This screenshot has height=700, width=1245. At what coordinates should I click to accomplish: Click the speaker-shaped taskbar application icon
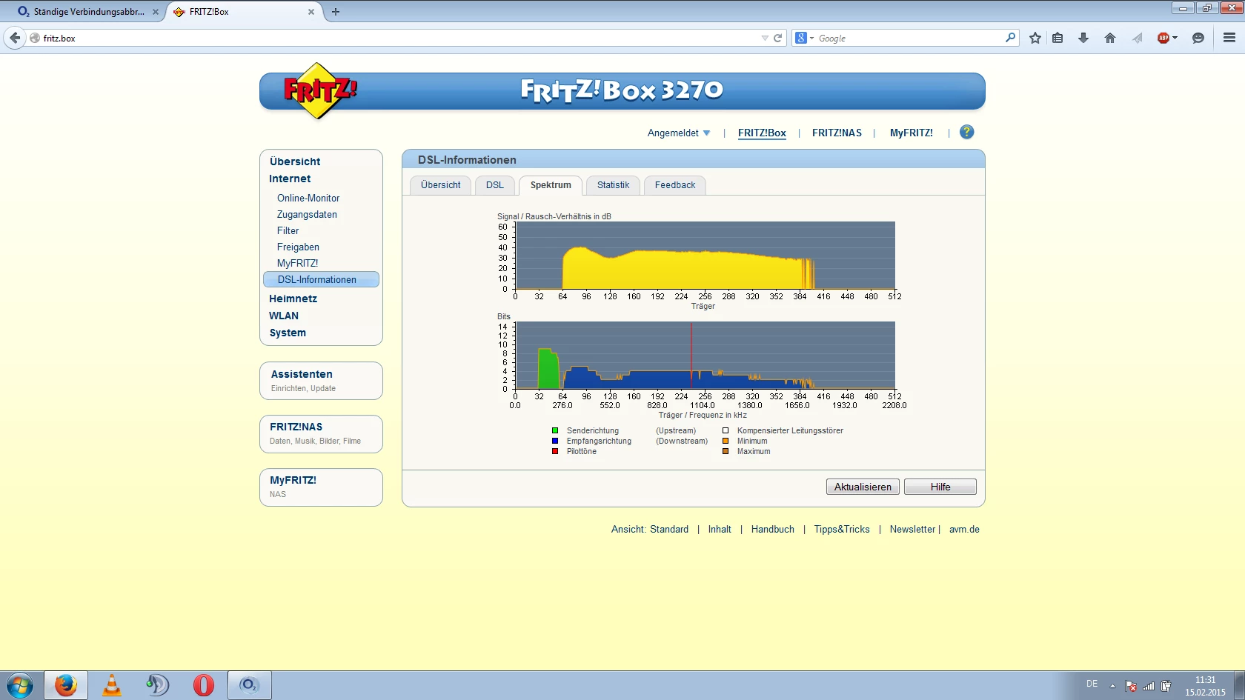pyautogui.click(x=157, y=685)
